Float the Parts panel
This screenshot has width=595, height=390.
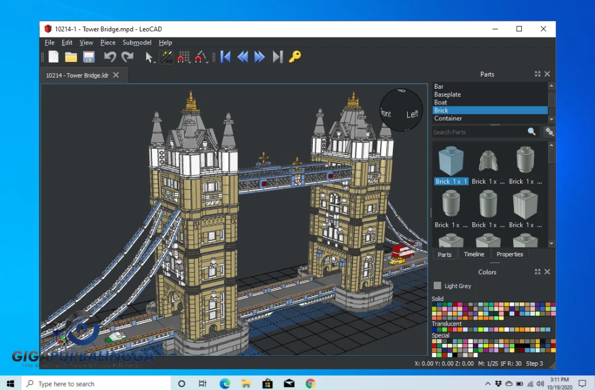(537, 74)
